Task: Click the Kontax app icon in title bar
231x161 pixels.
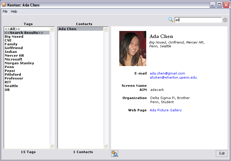Action: (4, 5)
